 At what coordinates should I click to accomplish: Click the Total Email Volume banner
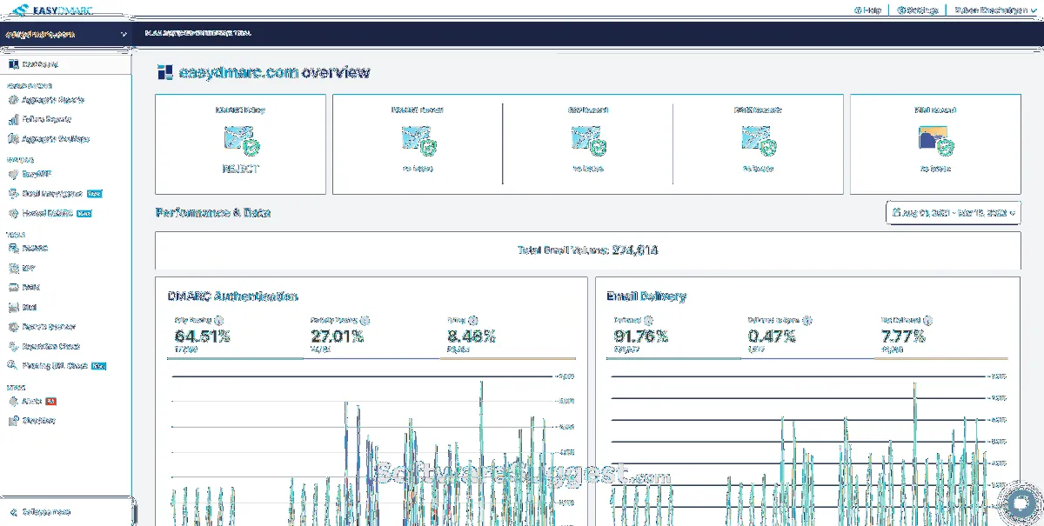point(587,250)
